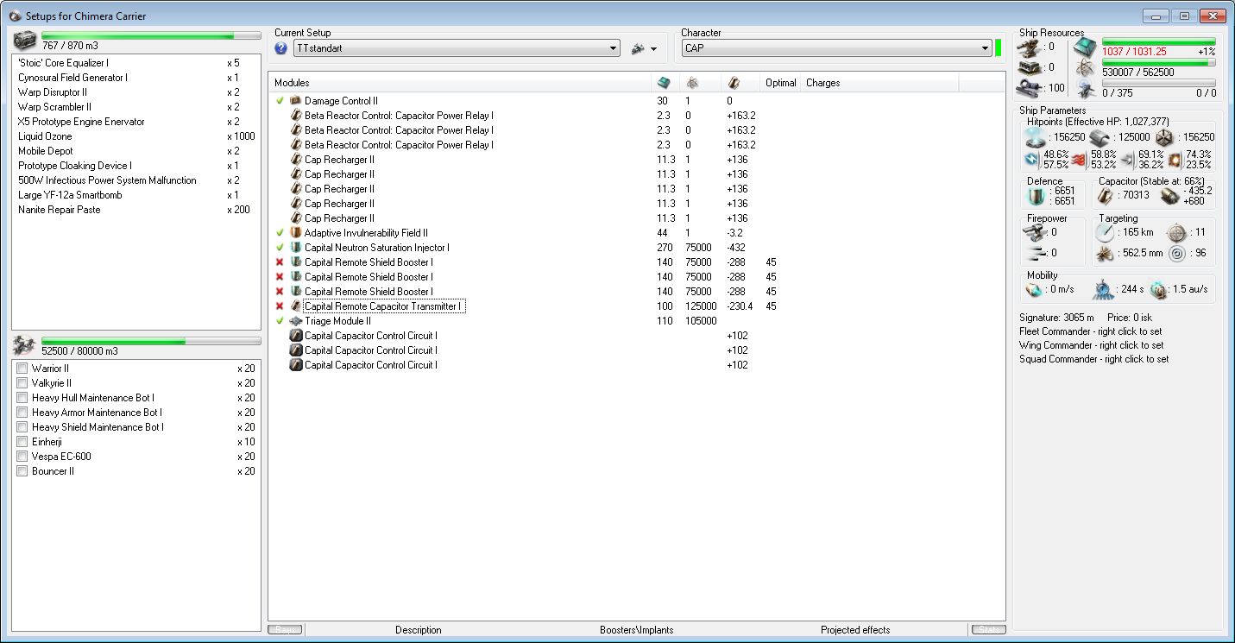1235x643 pixels.
Task: Toggle the green status check on Triage Module II
Action: tap(280, 321)
